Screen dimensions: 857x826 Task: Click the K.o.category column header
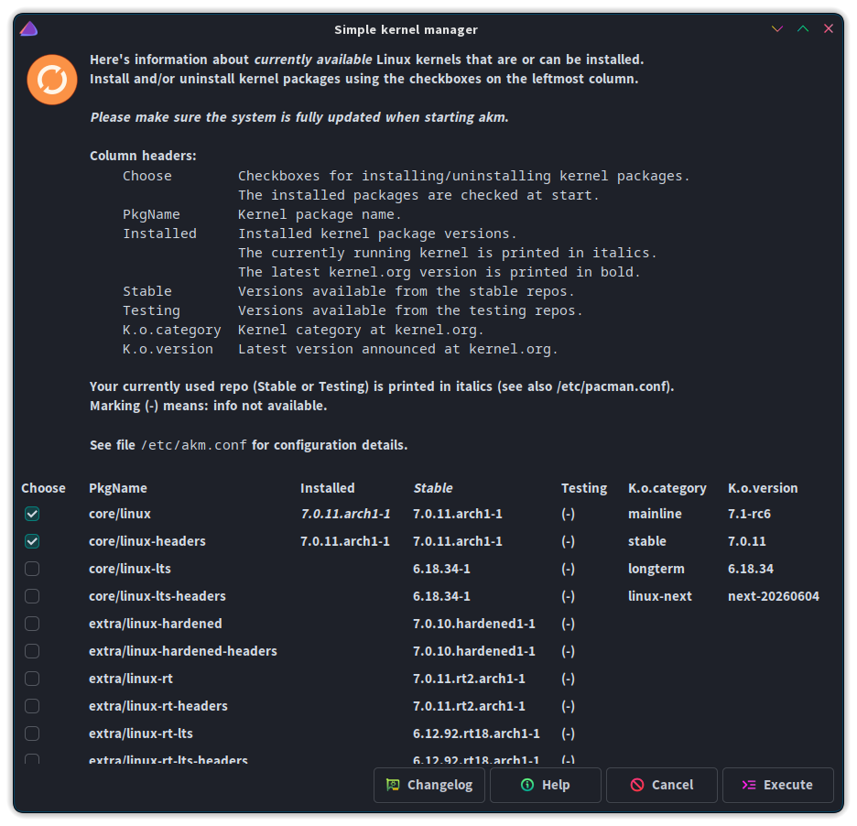click(x=667, y=488)
